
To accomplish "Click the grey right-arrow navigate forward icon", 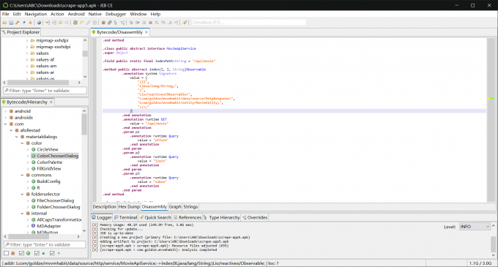I will pyautogui.click(x=67, y=23).
